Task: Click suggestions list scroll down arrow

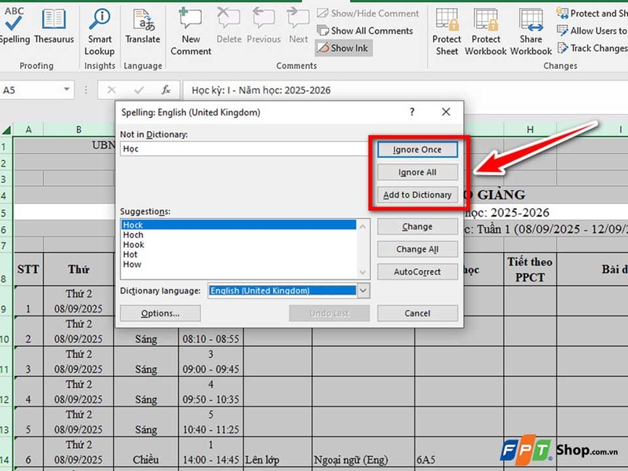Action: [363, 272]
